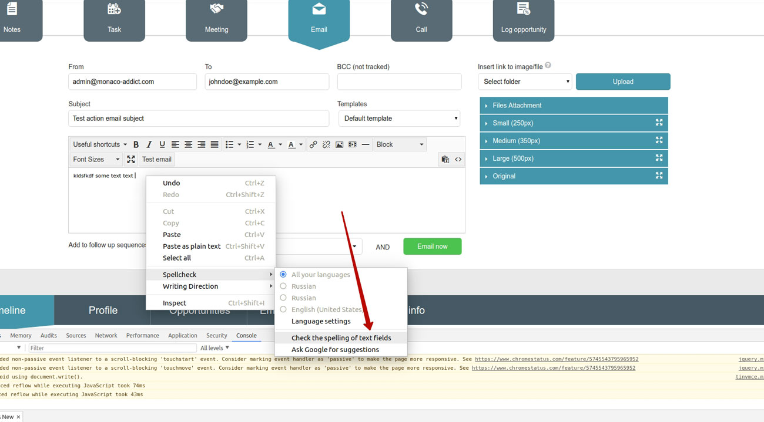
Task: Click the insert link icon
Action: [x=313, y=144]
